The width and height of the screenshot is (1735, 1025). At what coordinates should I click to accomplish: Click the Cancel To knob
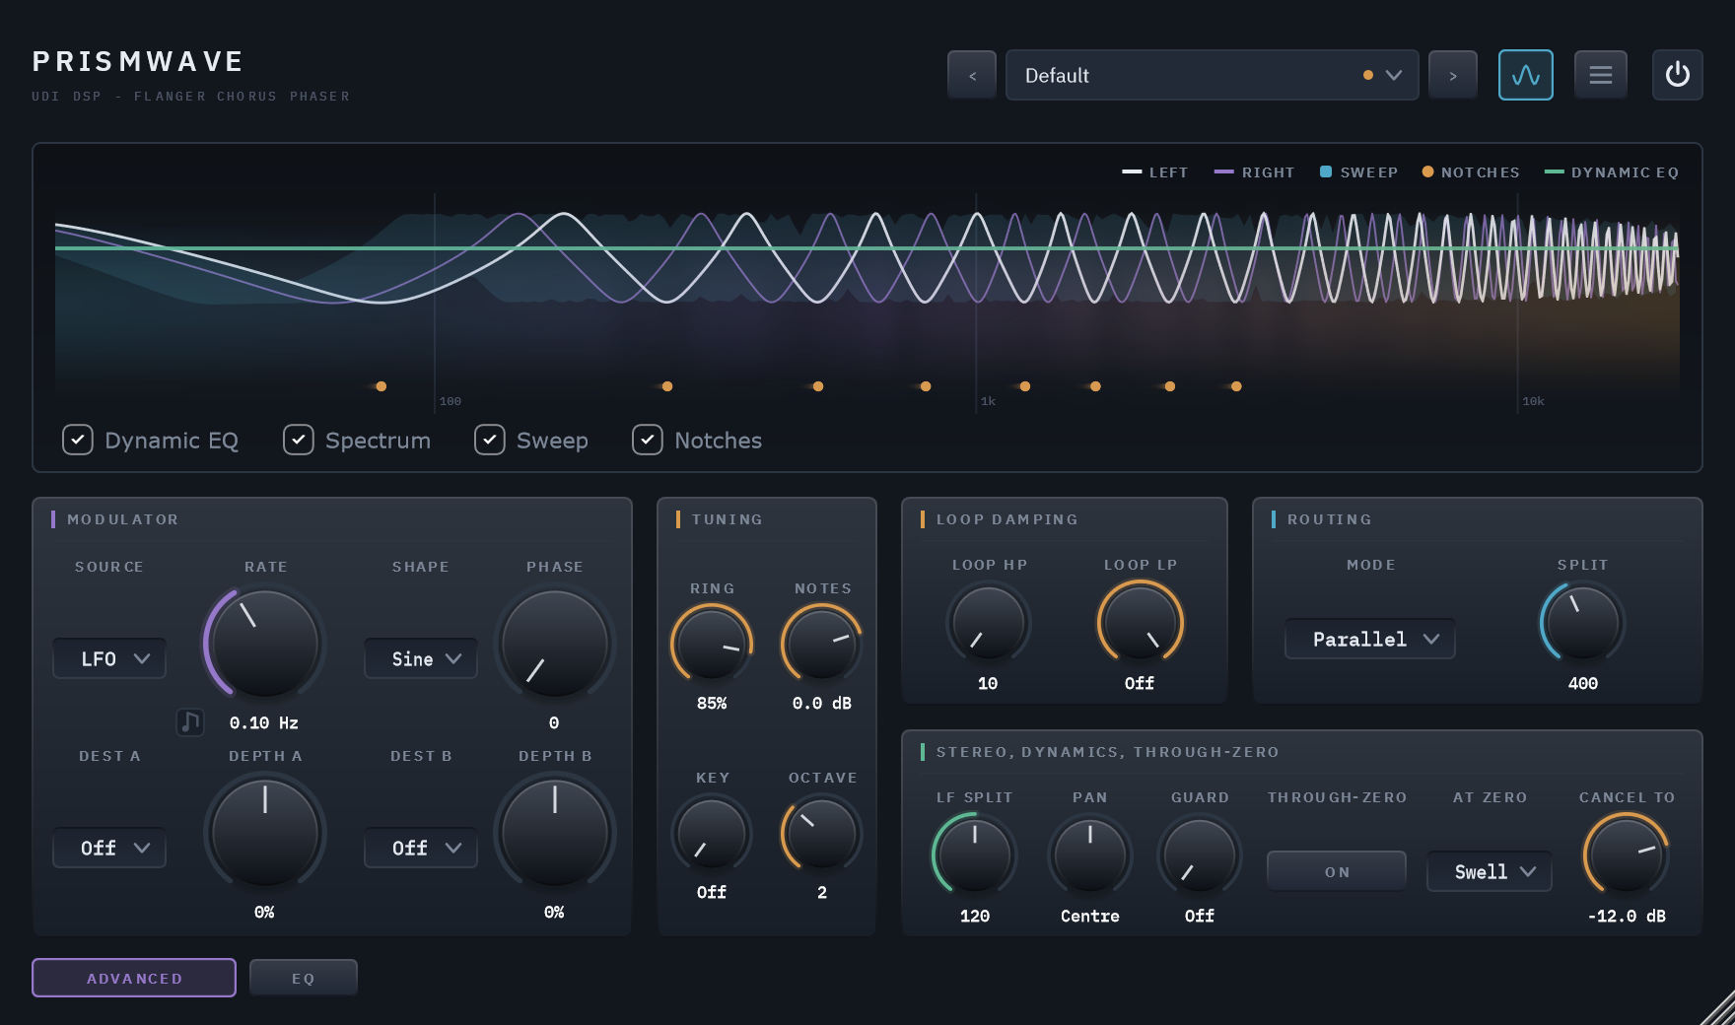click(x=1627, y=854)
